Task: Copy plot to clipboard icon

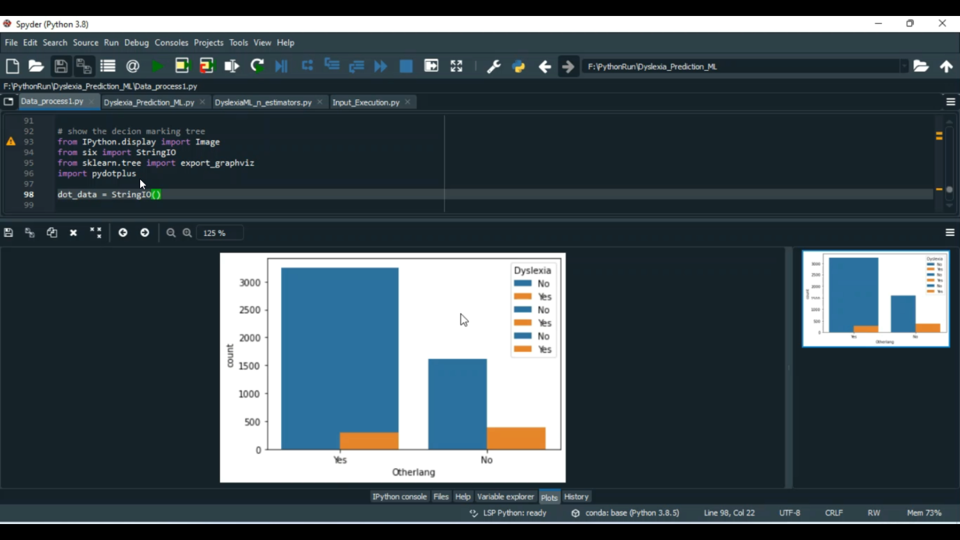Action: (x=52, y=233)
